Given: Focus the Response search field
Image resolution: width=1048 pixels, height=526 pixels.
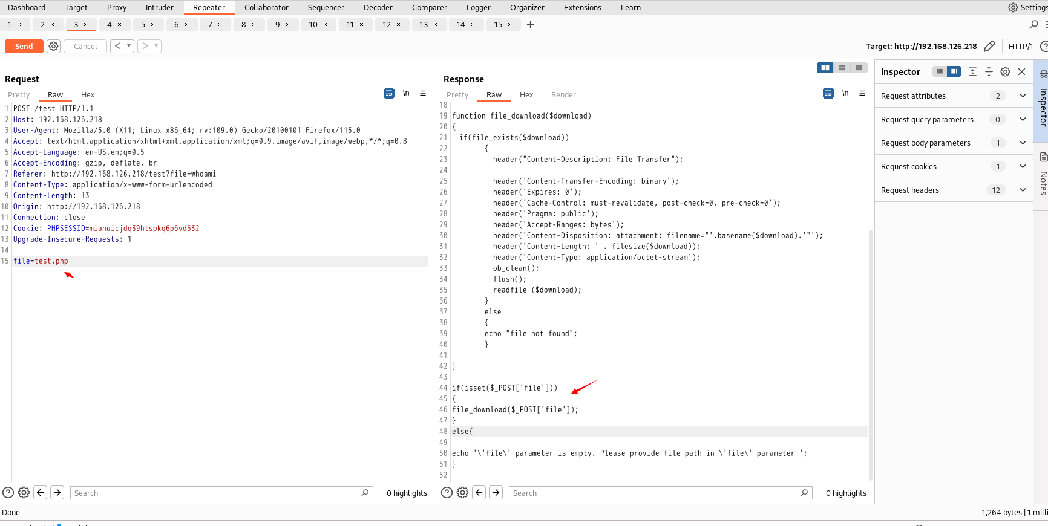Looking at the screenshot, I should pyautogui.click(x=660, y=493).
